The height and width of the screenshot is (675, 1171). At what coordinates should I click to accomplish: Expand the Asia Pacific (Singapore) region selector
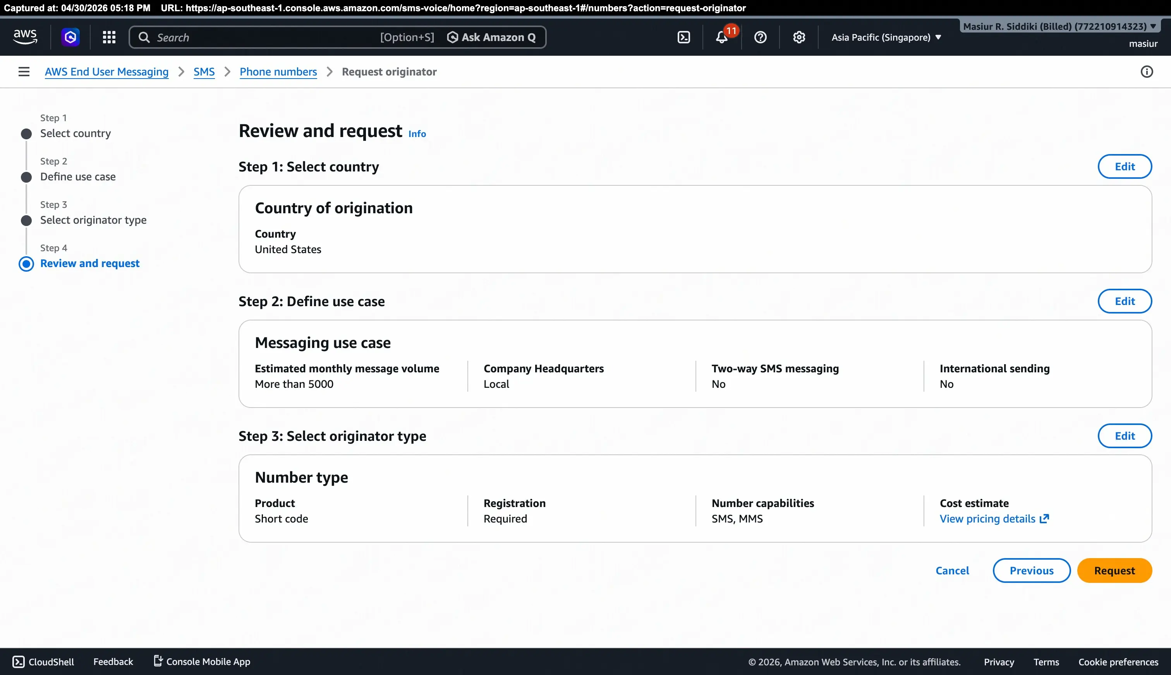click(x=886, y=37)
